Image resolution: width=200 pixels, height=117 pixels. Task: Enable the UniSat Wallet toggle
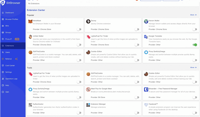79,45
